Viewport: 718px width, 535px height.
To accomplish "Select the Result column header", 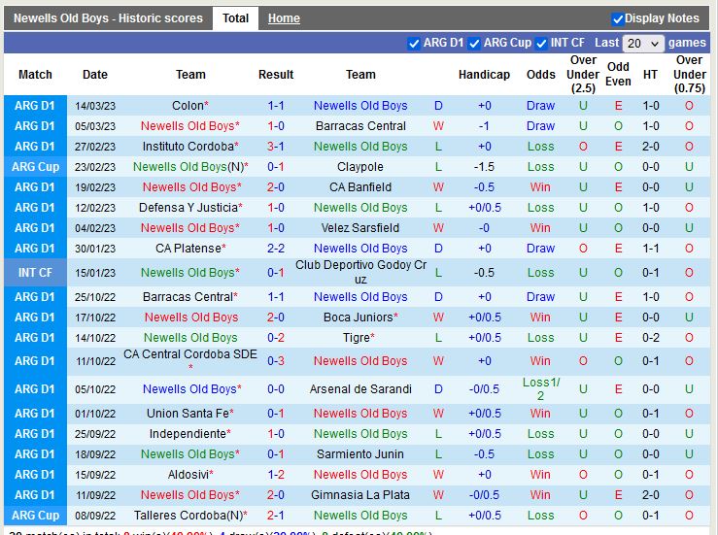I will [x=276, y=75].
